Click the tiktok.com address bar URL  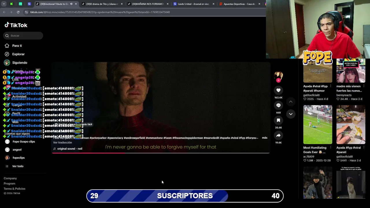pyautogui.click(x=100, y=12)
